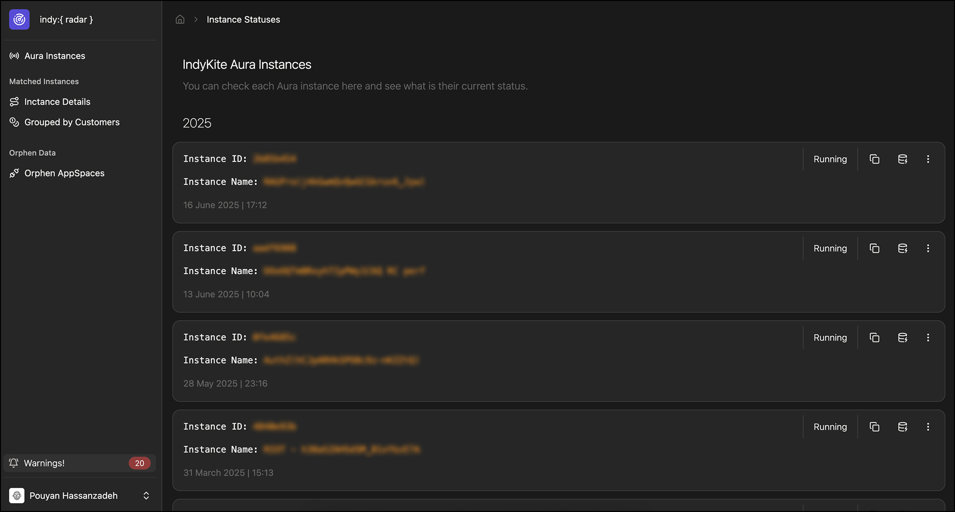Copy the Instance ID of the 31 March instance
This screenshot has height=512, width=955.
[x=875, y=427]
